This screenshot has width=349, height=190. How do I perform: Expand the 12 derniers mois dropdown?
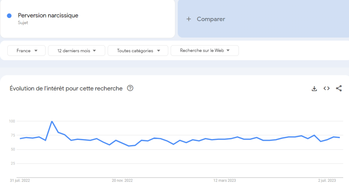point(76,51)
